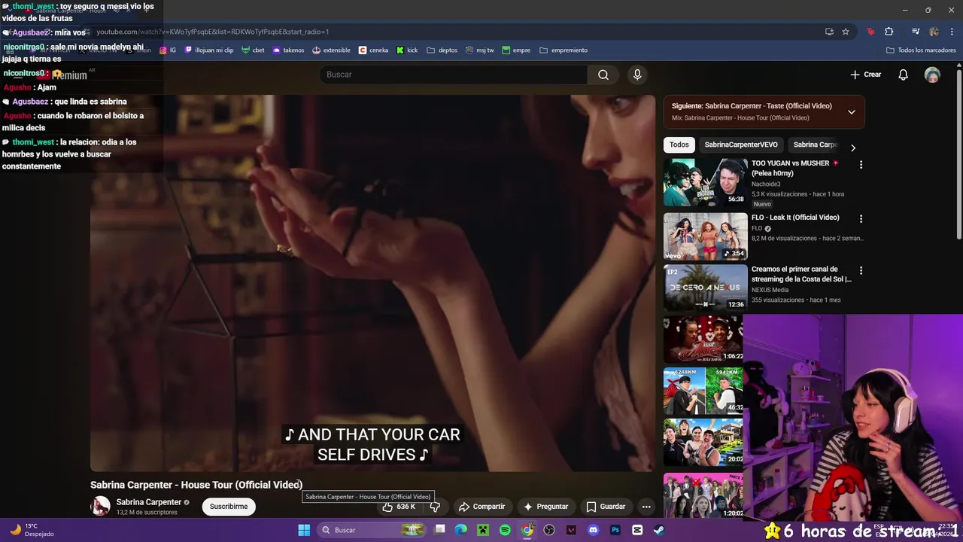
Task: Open Discord from the taskbar
Action: pyautogui.click(x=594, y=530)
